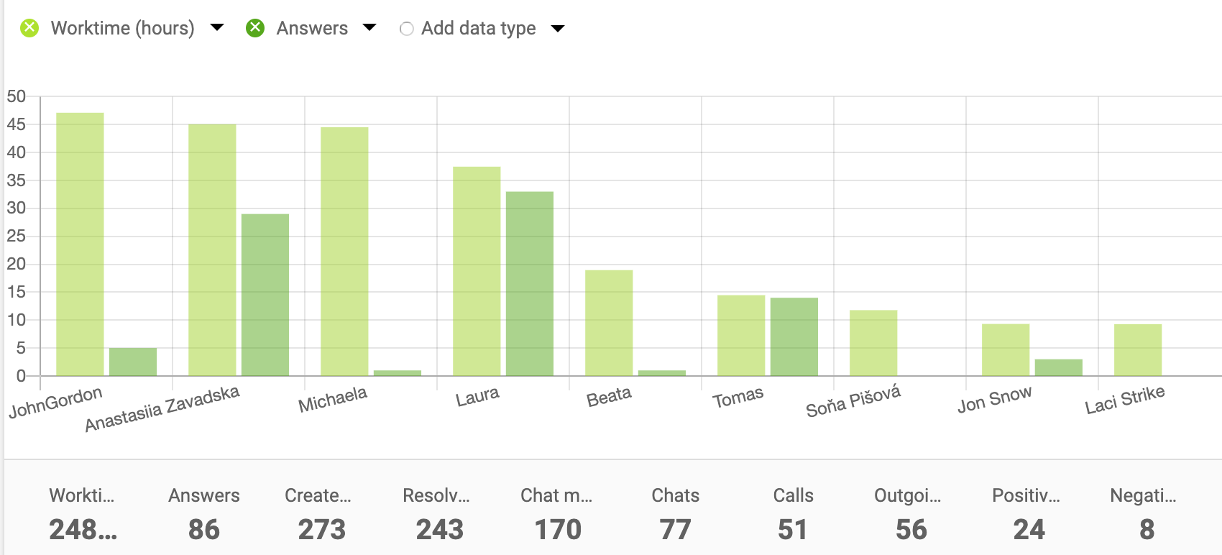Viewport: 1222px width, 555px height.
Task: Click the axis label for Jon Snow
Action: click(x=995, y=403)
